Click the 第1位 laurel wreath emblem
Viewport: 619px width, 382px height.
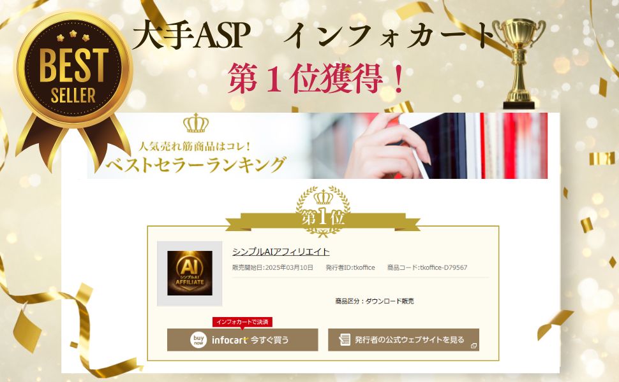point(323,211)
